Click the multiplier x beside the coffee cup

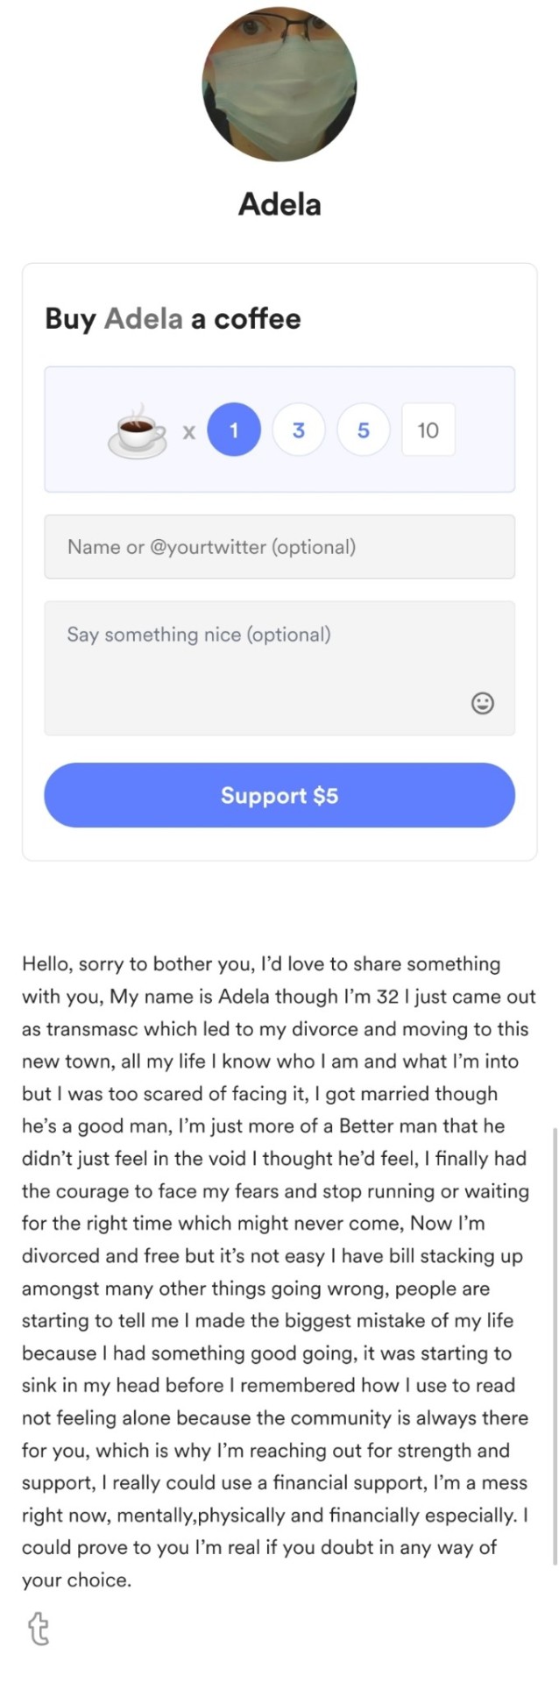click(x=188, y=431)
